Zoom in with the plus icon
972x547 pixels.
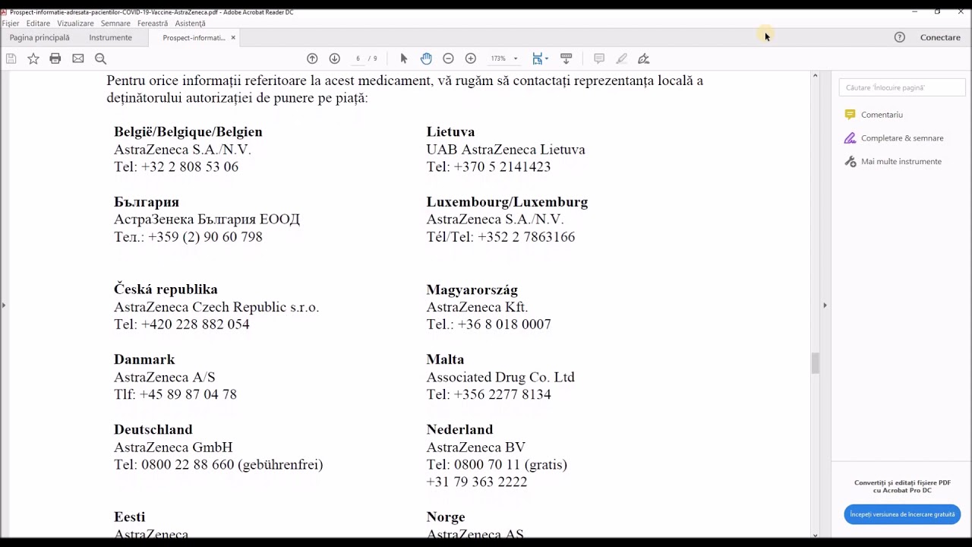pyautogui.click(x=471, y=58)
